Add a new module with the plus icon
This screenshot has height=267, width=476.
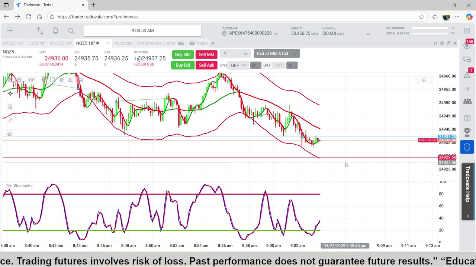(x=10, y=31)
